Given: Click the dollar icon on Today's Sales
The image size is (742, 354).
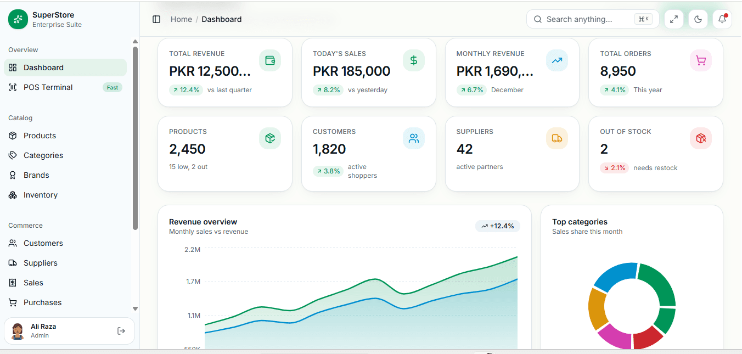Looking at the screenshot, I should 414,60.
